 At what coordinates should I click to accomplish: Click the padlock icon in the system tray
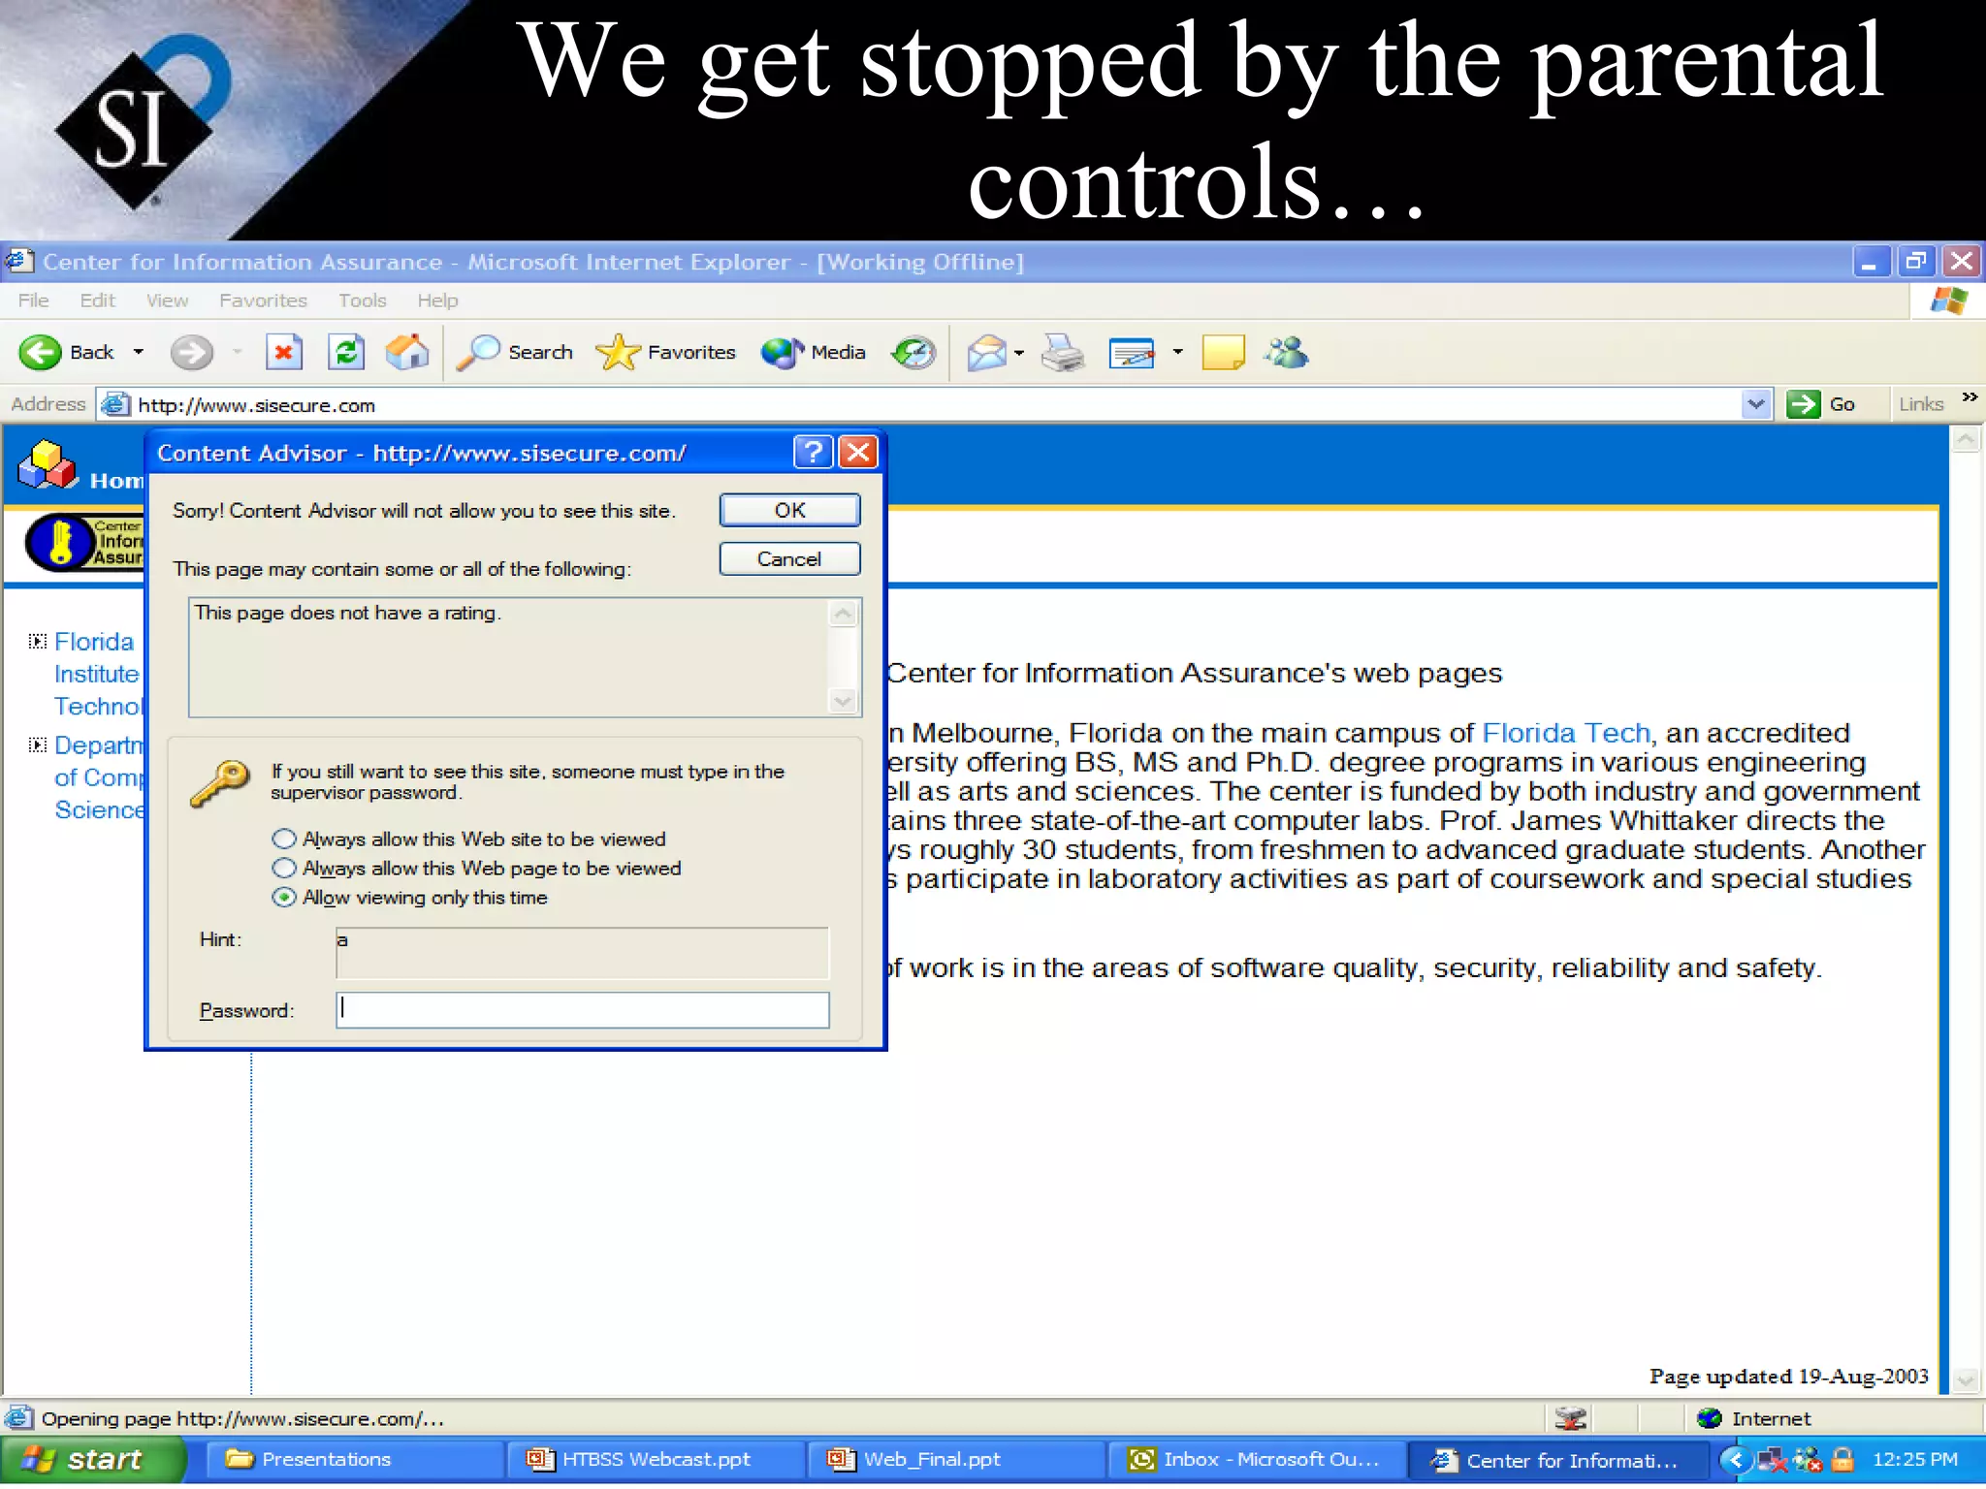coord(1843,1459)
